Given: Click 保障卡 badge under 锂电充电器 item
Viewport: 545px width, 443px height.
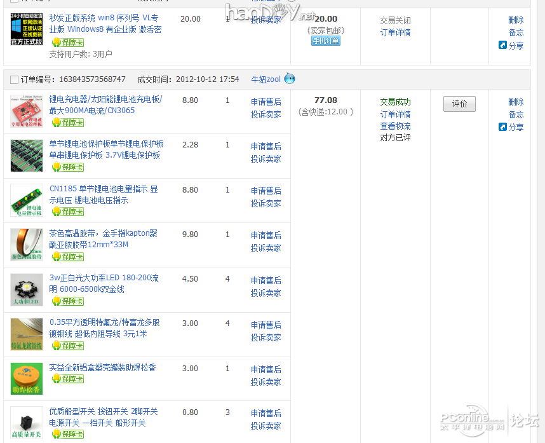Looking at the screenshot, I should click(67, 123).
